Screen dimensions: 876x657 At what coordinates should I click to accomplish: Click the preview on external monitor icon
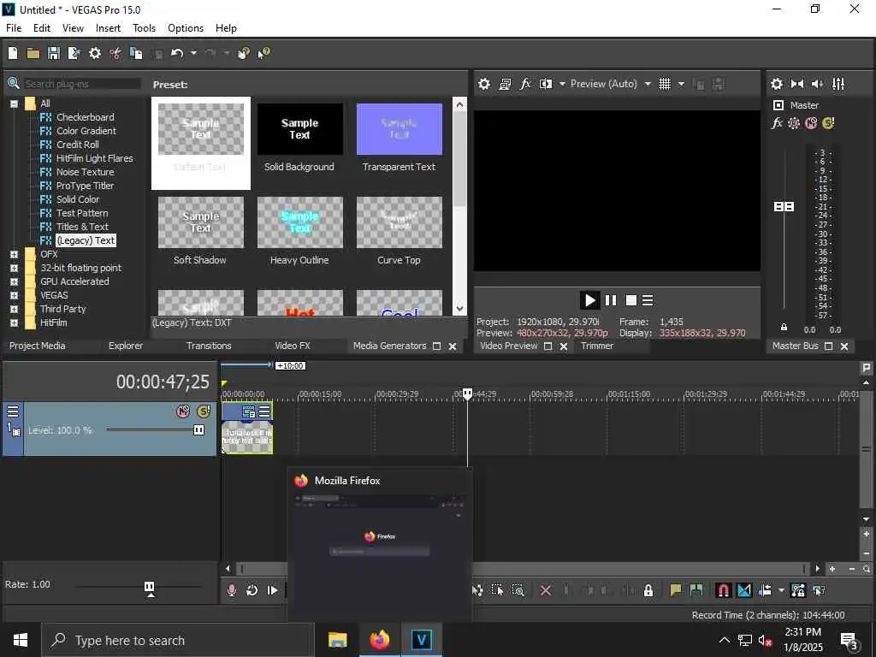[x=505, y=84]
